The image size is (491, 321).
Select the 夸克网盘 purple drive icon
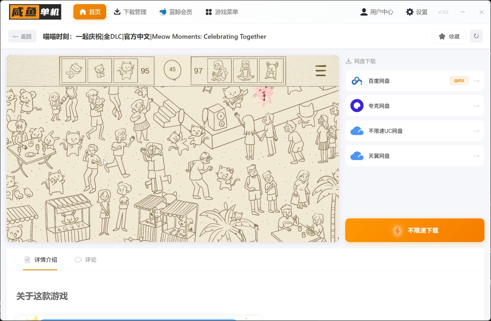pyautogui.click(x=356, y=106)
